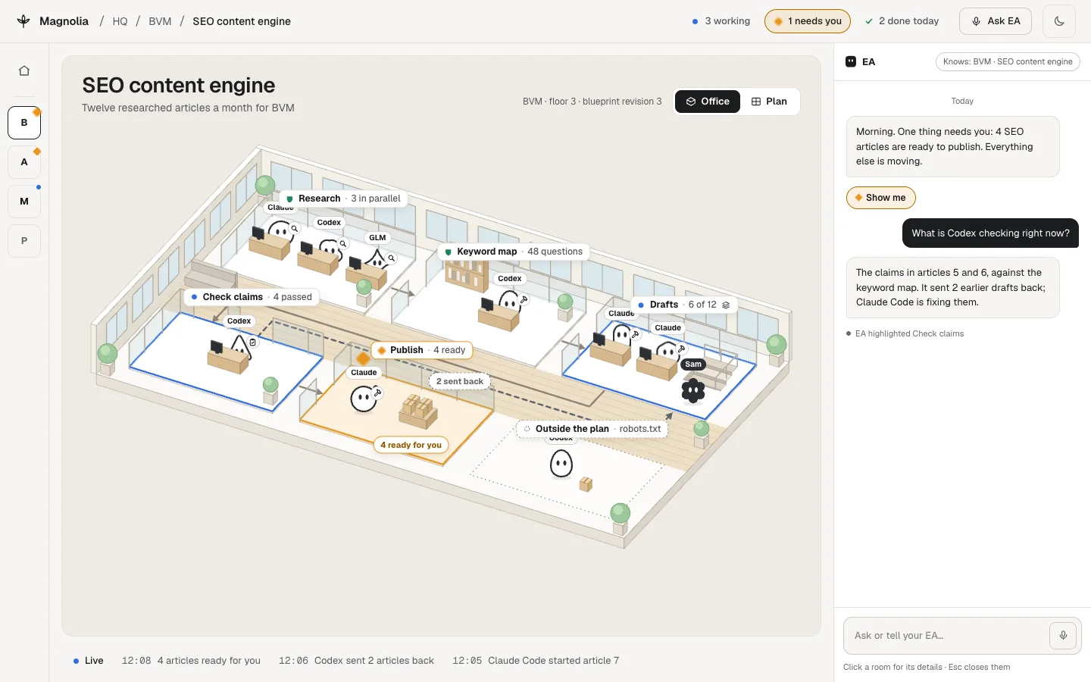Viewport: 1091px width, 682px height.
Task: Click the EA assistant icon in the panel header
Action: [851, 62]
